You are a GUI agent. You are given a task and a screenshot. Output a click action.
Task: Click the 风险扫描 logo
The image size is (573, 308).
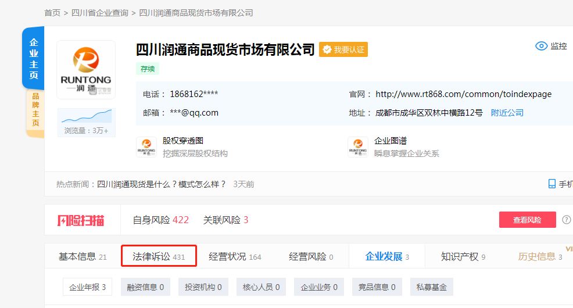point(81,220)
